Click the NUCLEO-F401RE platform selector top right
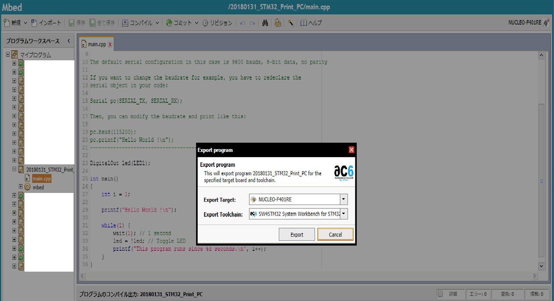This screenshot has width=554, height=301. point(528,23)
